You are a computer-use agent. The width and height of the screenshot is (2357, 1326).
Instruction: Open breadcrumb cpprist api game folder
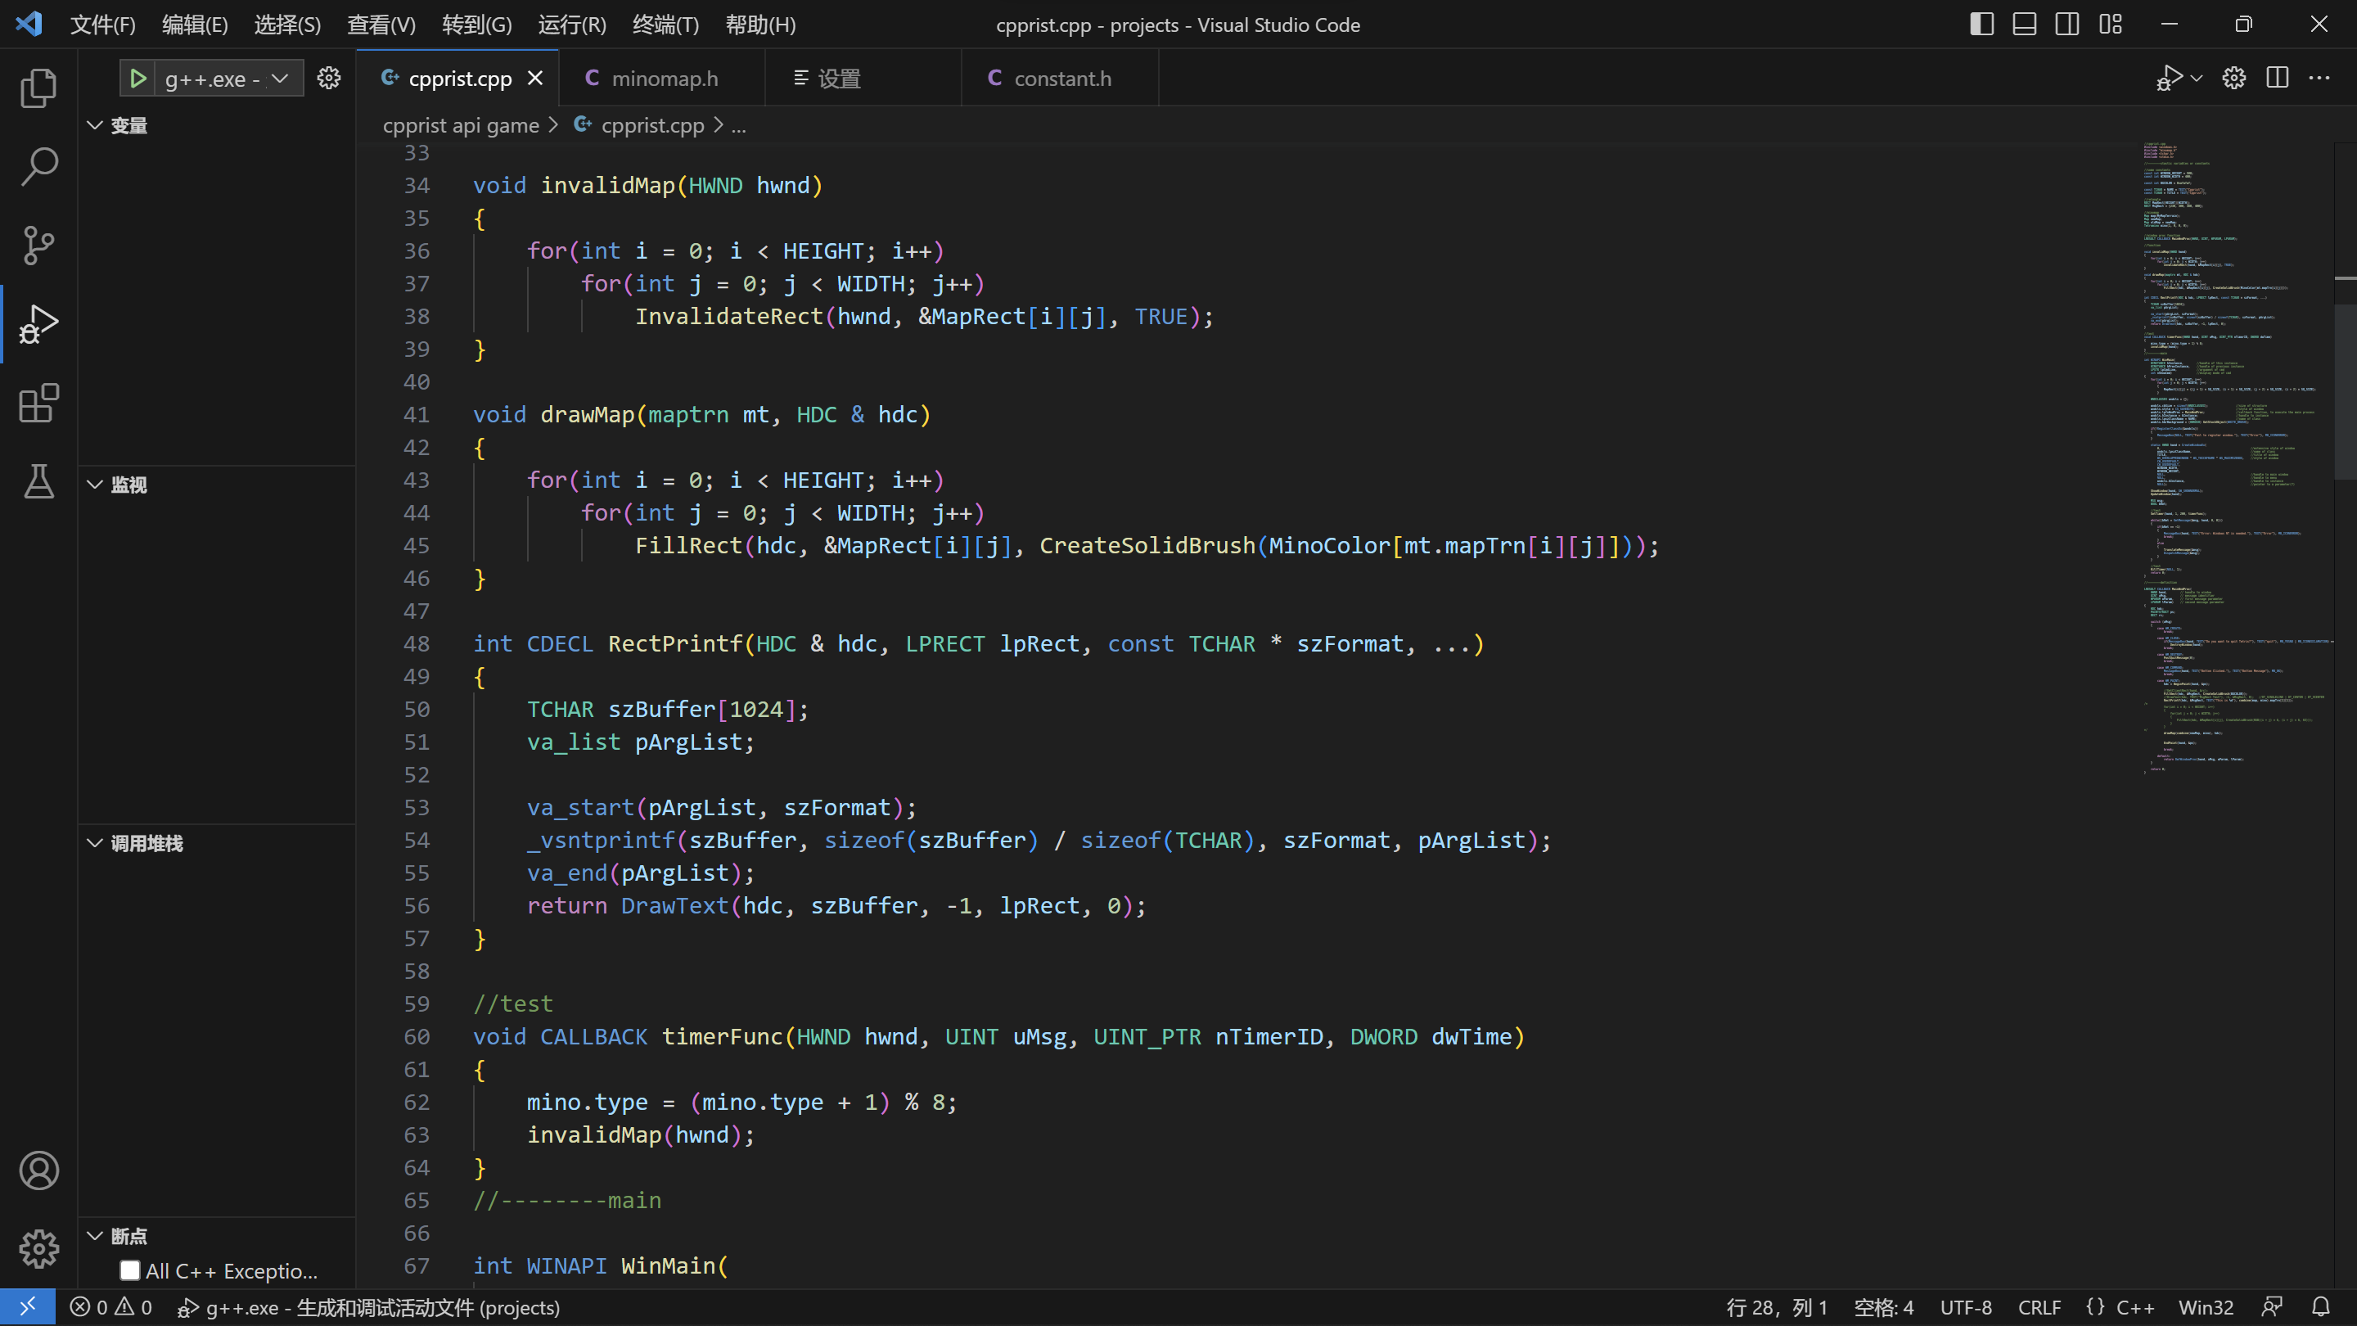(x=461, y=125)
